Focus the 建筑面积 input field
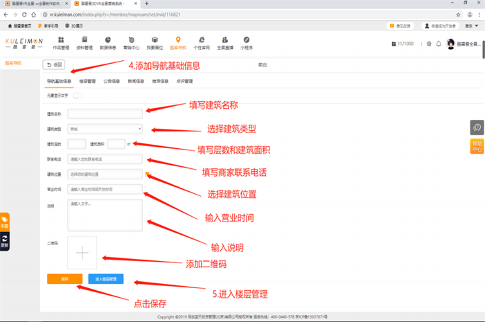 click(x=116, y=144)
